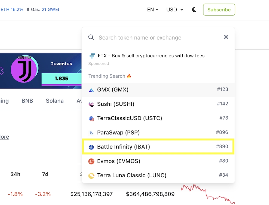This screenshot has width=269, height=205.
Task: Click the ETH 16.2% dominance link
Action: [12, 10]
